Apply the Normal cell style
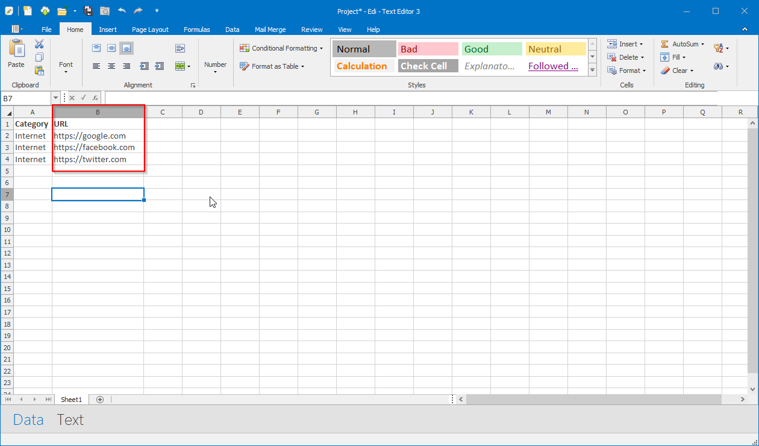 [x=364, y=49]
